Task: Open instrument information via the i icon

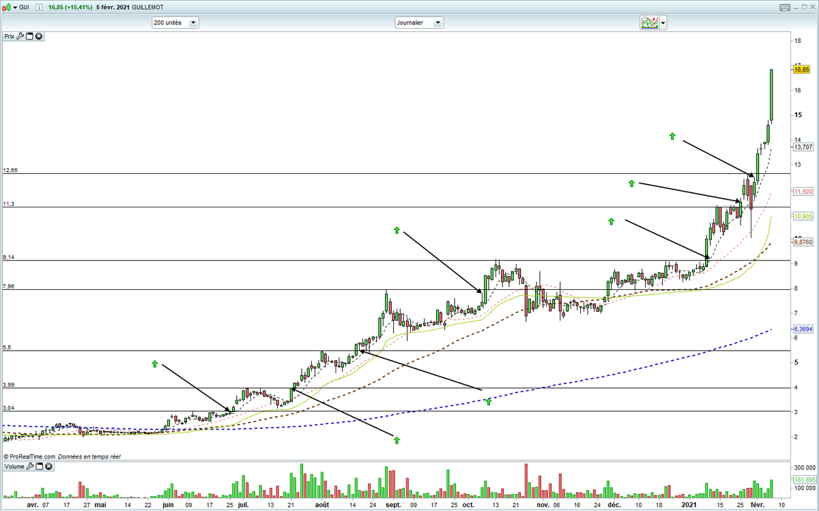Action: [x=38, y=6]
